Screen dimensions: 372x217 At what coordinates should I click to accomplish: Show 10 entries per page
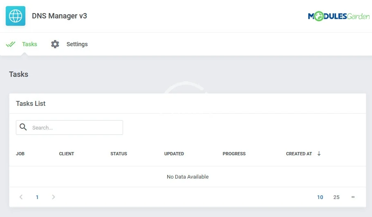click(320, 197)
